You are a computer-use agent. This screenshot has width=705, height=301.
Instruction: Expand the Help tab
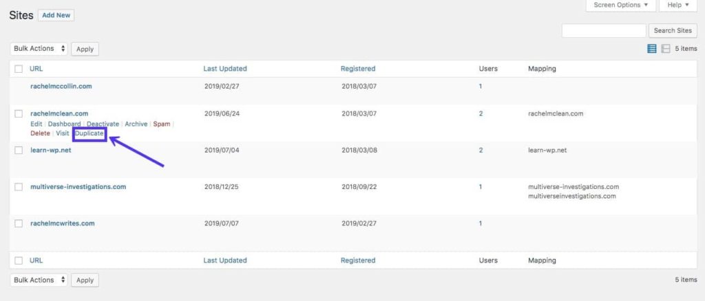point(677,5)
